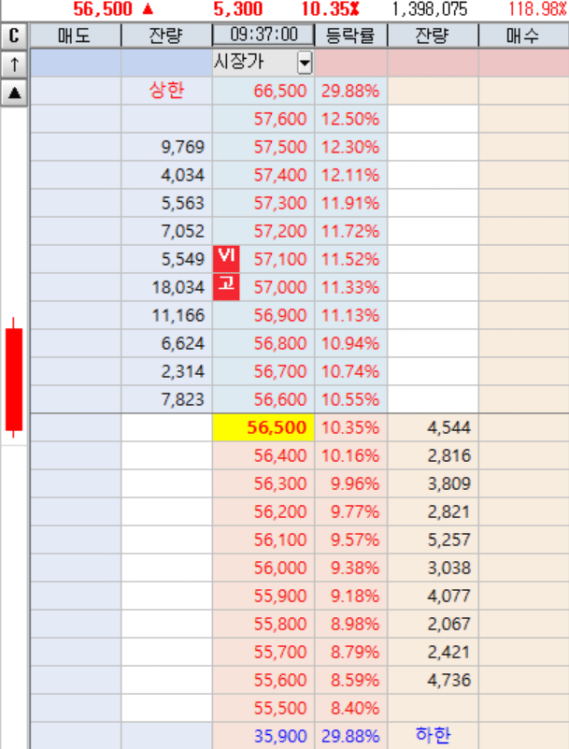Select the lower limit price 35,900
Viewport: 569px width, 749px height.
coord(263,736)
